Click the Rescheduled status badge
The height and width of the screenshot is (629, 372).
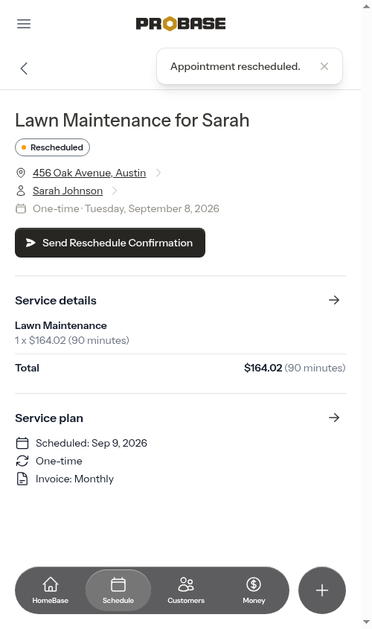(53, 147)
